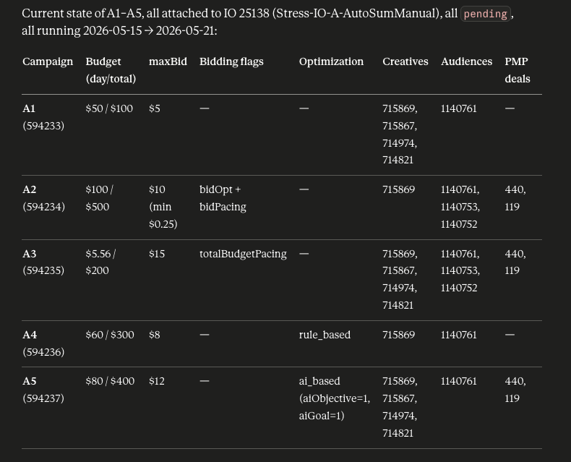Click PMP deals '440, 119' in A3 row
This screenshot has height=462, width=571.
pyautogui.click(x=515, y=262)
